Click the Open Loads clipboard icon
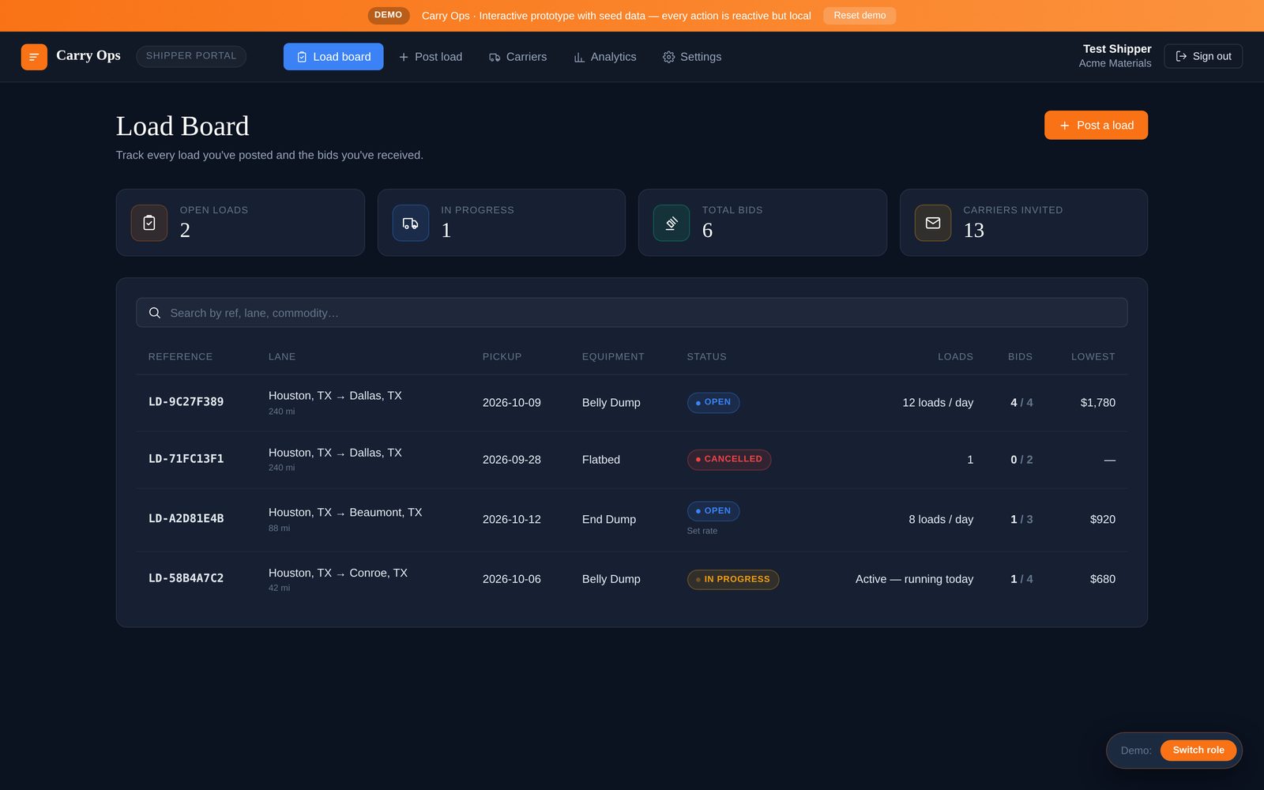Viewport: 1264px width, 790px height. (149, 223)
